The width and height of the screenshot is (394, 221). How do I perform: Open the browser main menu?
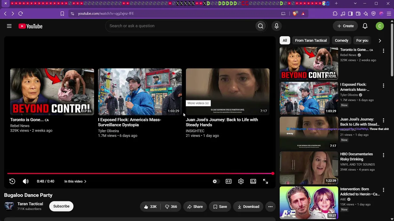(x=389, y=14)
